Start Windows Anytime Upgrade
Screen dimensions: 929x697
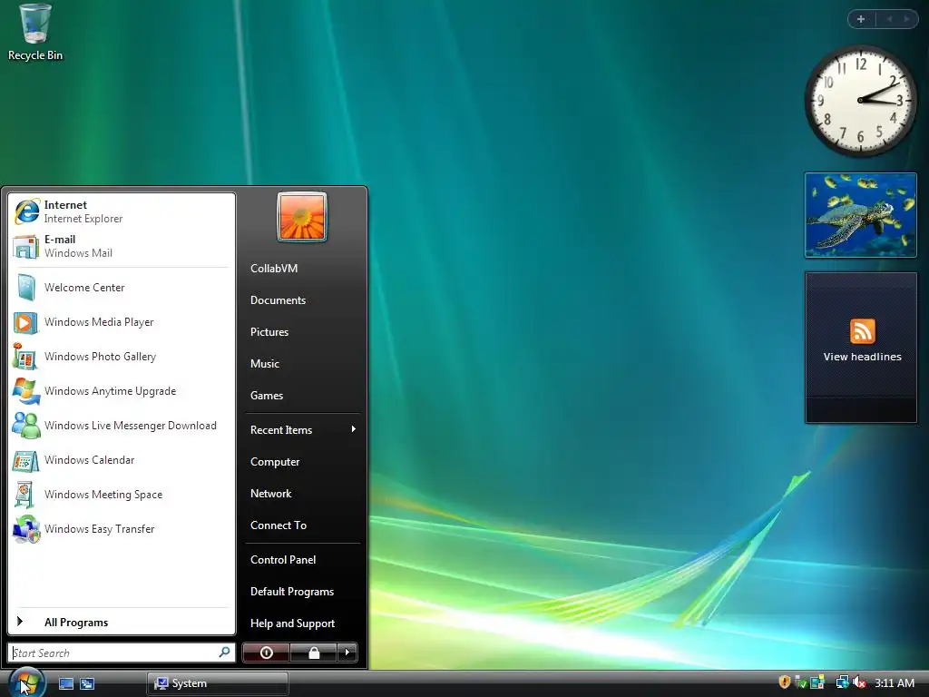tap(122, 391)
